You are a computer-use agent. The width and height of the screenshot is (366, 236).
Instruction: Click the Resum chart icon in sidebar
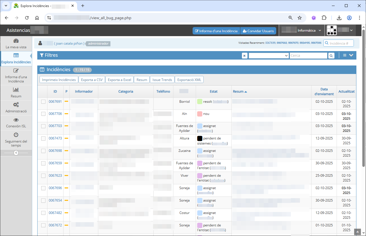(x=16, y=90)
